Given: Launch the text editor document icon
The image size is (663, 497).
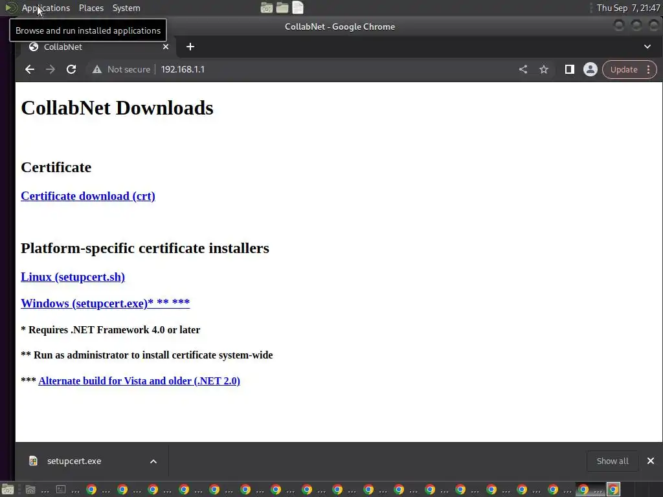Looking at the screenshot, I should pyautogui.click(x=298, y=8).
